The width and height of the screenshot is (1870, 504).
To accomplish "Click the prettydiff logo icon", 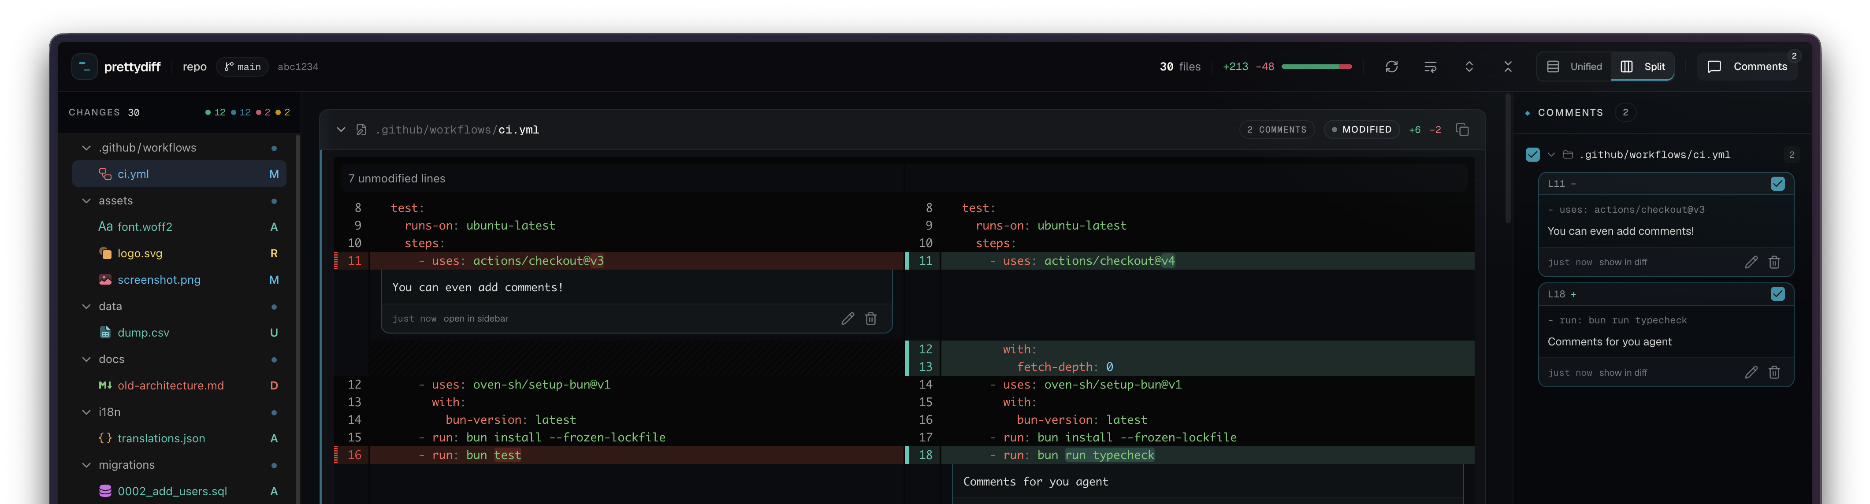I will tap(84, 67).
